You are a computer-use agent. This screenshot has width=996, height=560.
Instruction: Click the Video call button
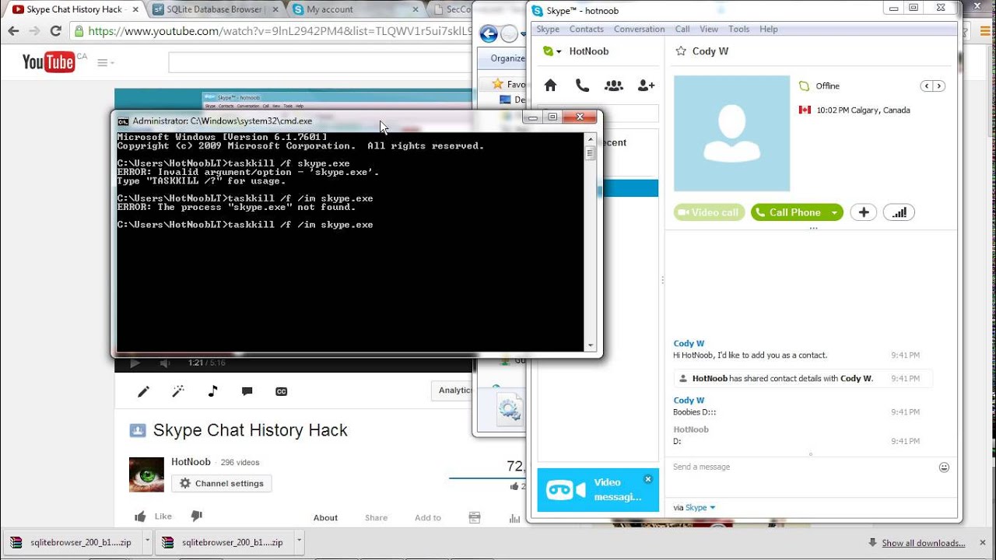pyautogui.click(x=709, y=212)
